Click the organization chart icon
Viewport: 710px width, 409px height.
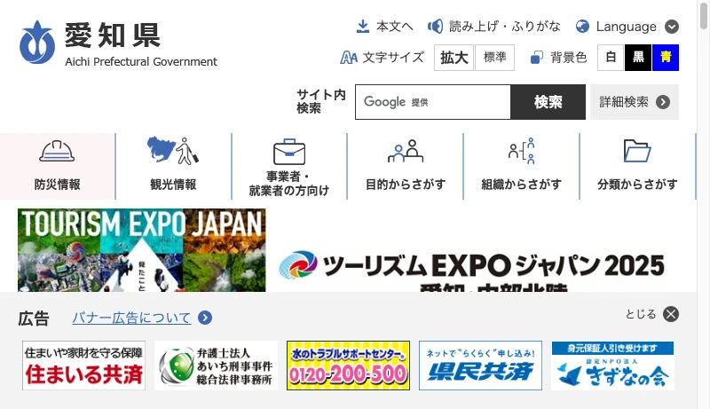[522, 151]
